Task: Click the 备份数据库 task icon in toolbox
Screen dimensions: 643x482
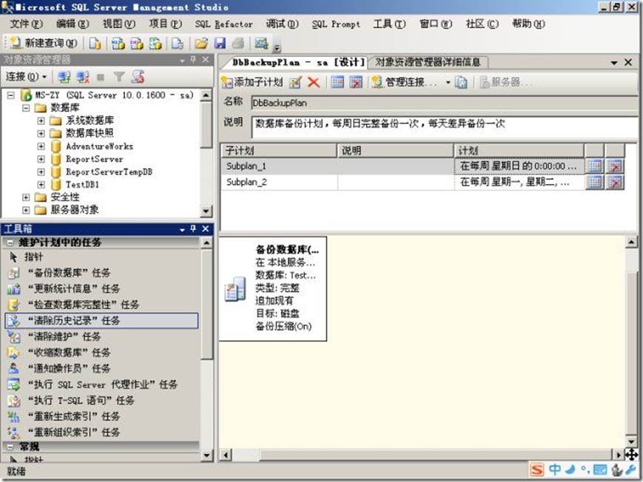Action: [13, 273]
